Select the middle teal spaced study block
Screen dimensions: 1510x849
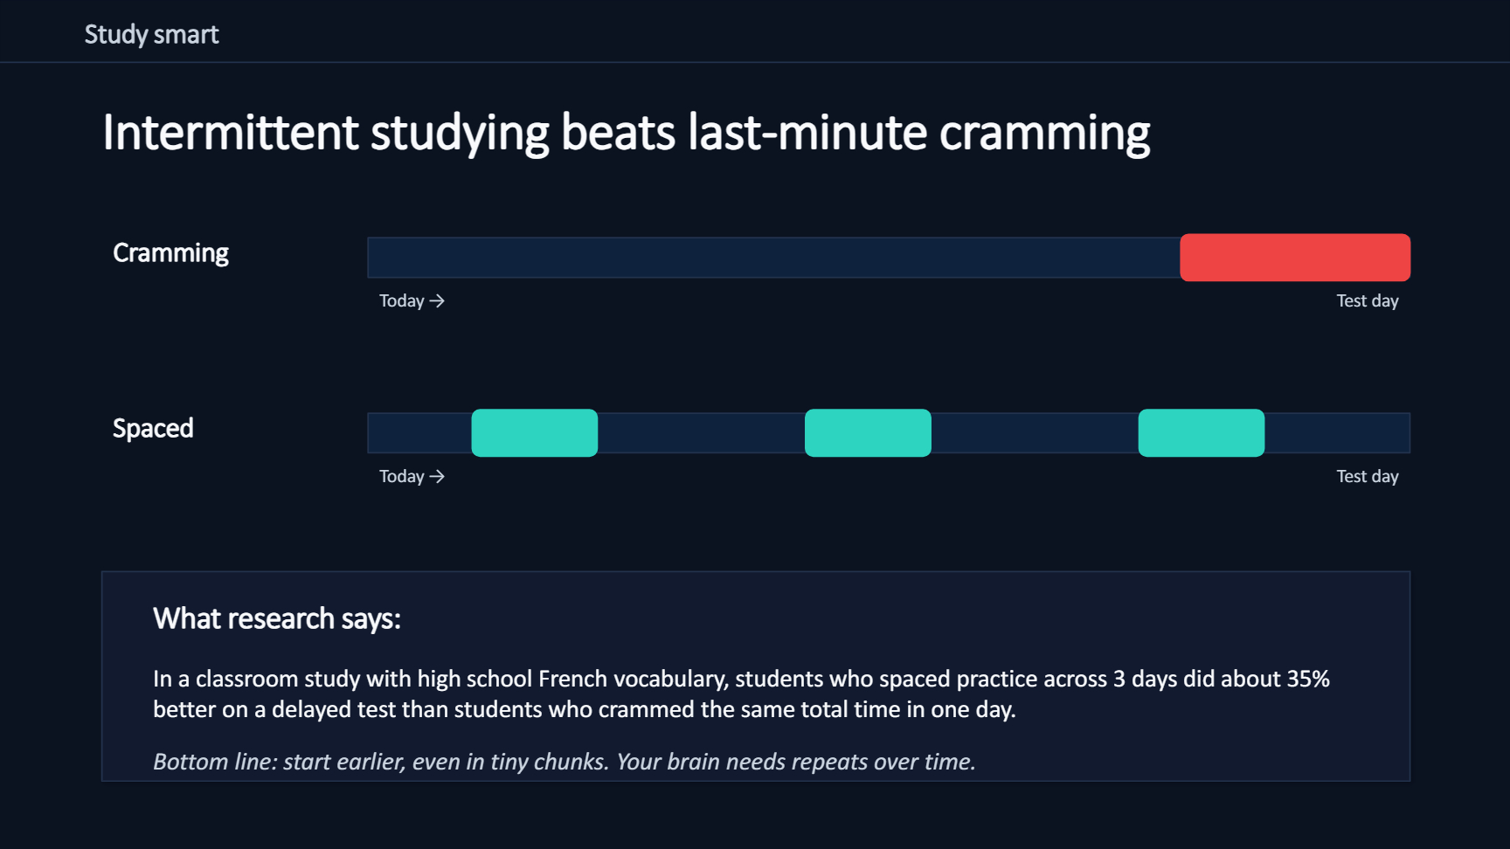coord(868,433)
